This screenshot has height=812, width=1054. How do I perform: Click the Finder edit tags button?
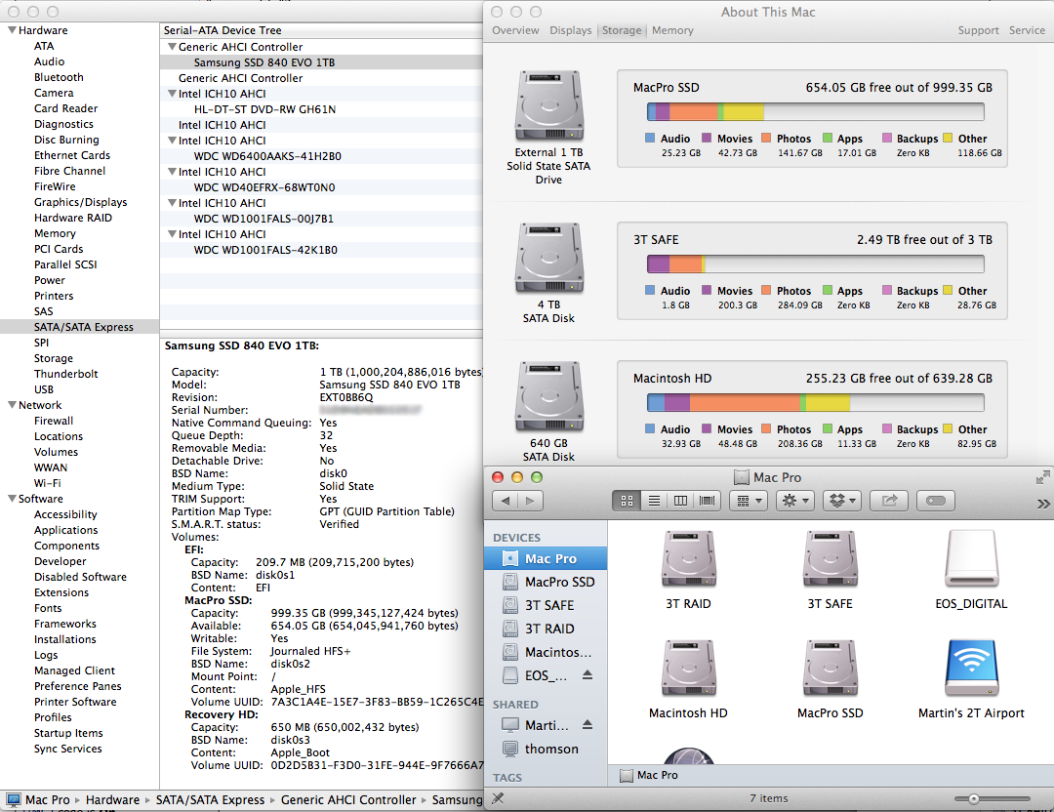coord(936,501)
